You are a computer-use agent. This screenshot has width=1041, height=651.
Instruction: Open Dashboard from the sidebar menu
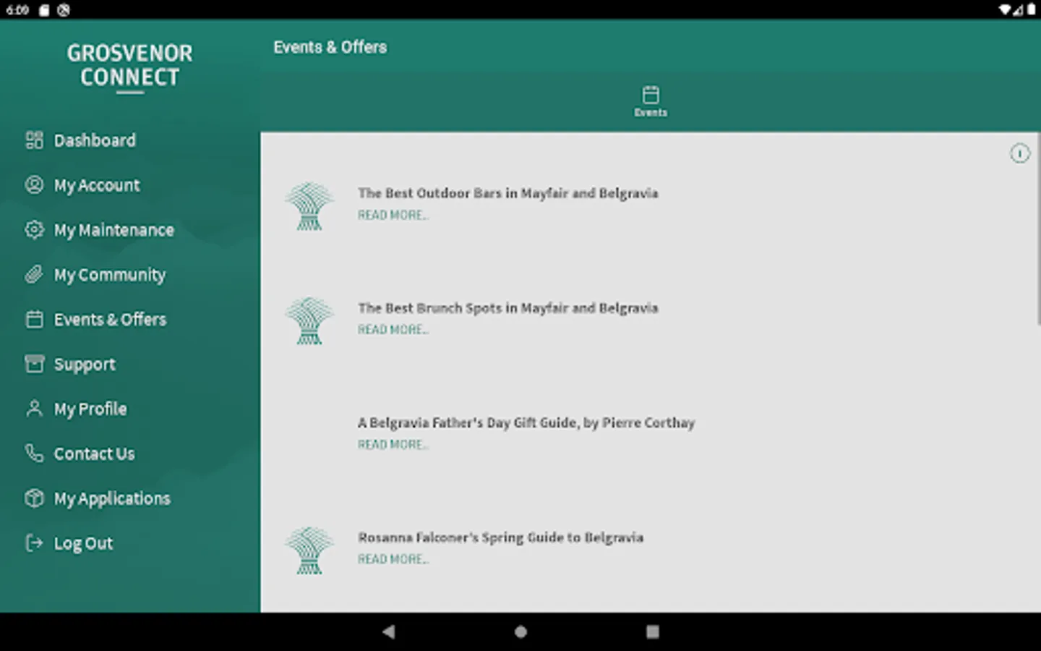coord(95,140)
